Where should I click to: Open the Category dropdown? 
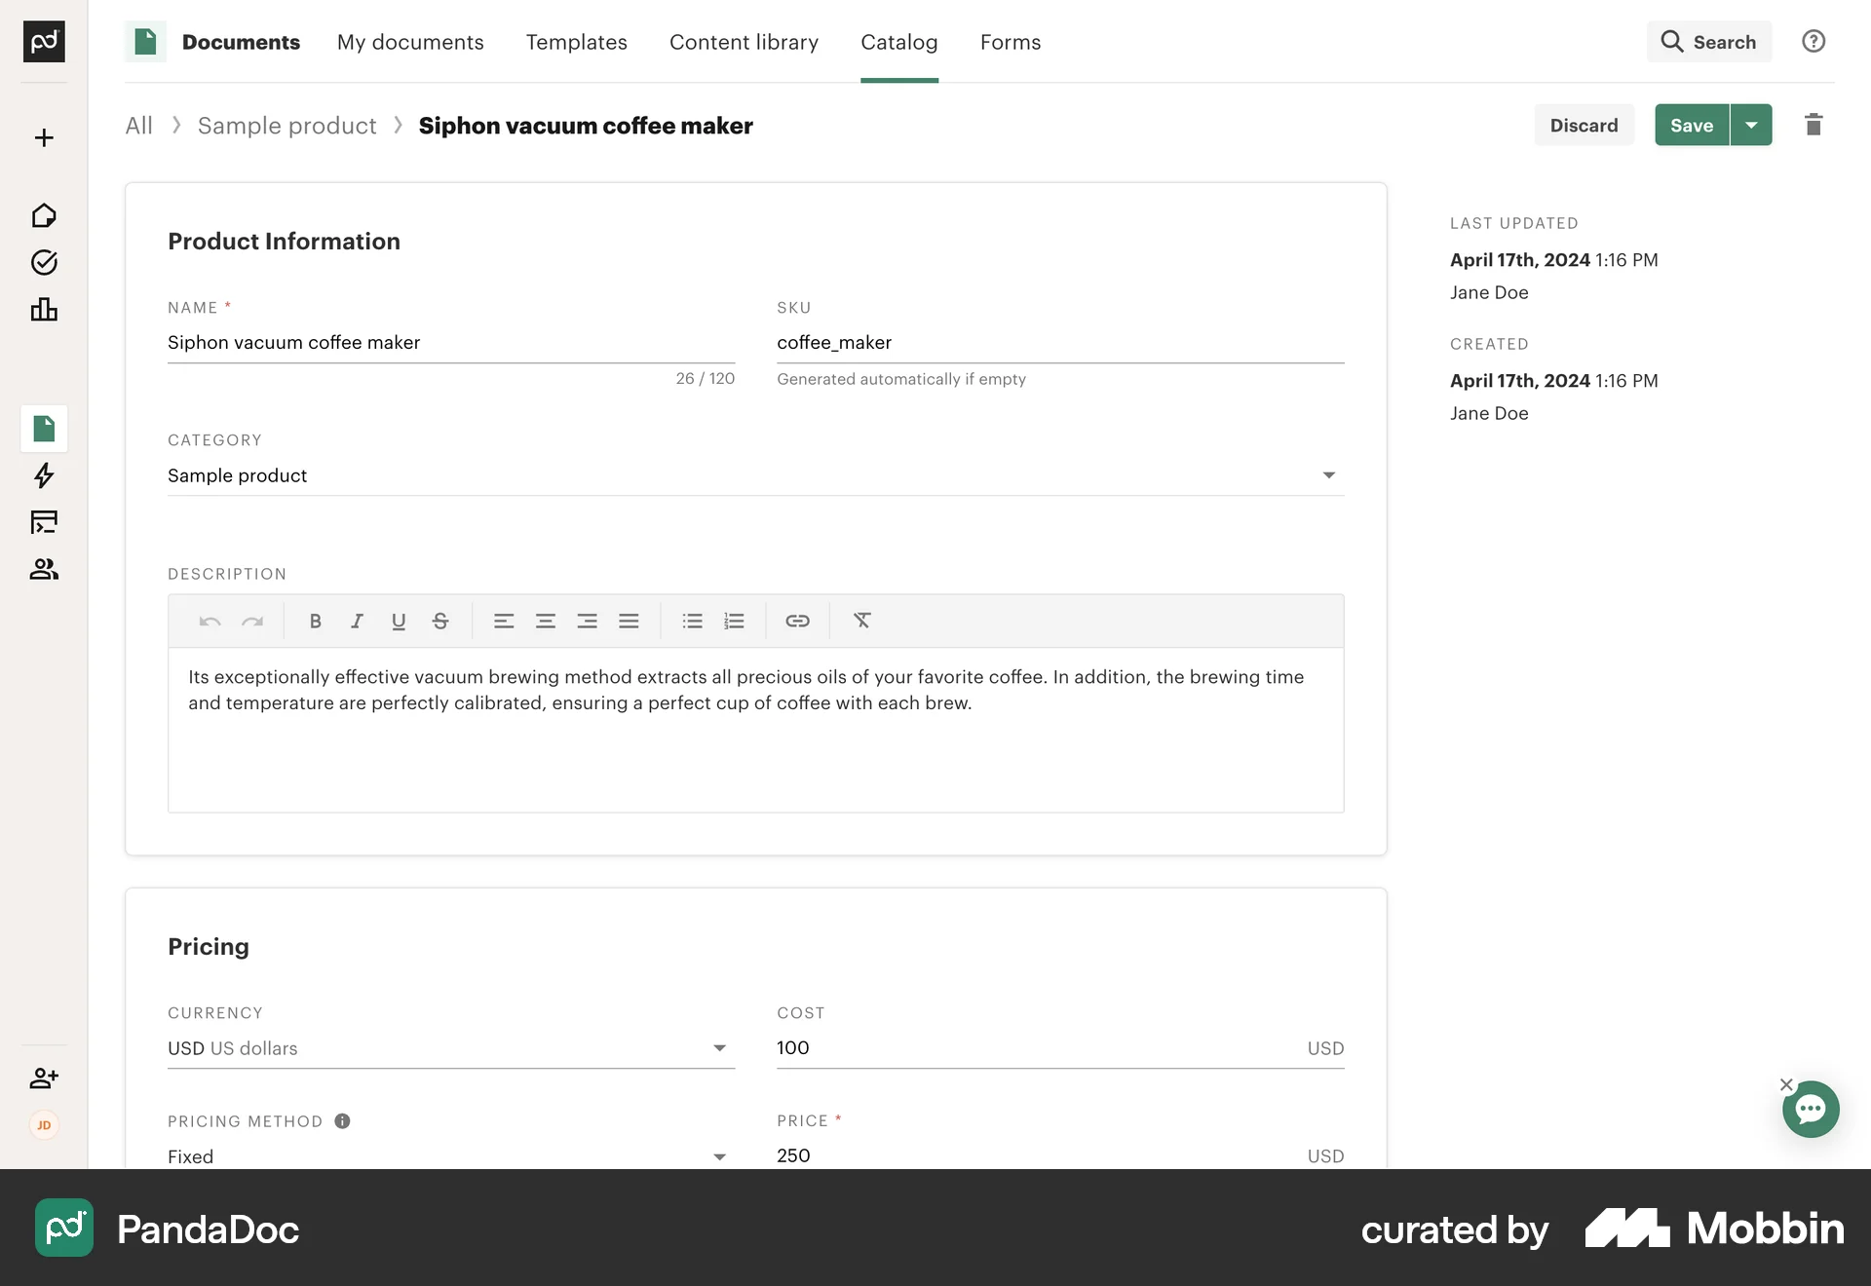click(x=1329, y=475)
